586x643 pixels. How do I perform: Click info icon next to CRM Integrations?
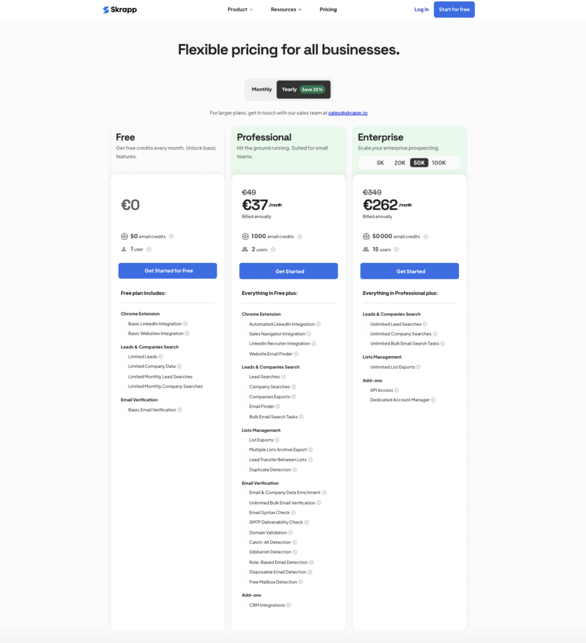[290, 605]
